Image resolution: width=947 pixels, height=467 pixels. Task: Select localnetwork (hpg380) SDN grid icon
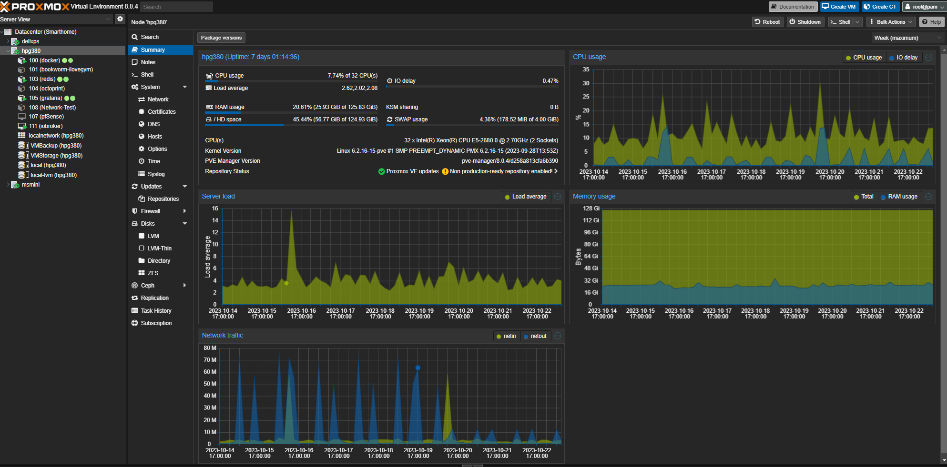(21, 136)
